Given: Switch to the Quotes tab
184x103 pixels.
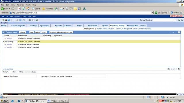Looking at the screenshot, I should (105, 26).
